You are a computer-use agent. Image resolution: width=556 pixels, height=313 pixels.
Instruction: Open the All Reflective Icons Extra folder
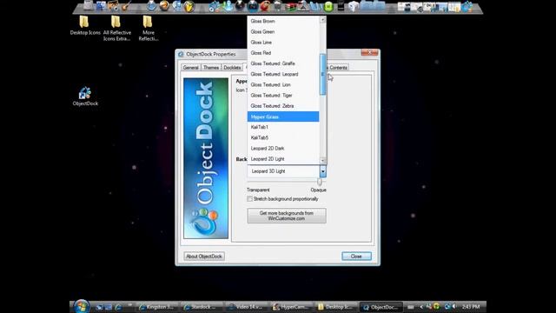point(116,28)
